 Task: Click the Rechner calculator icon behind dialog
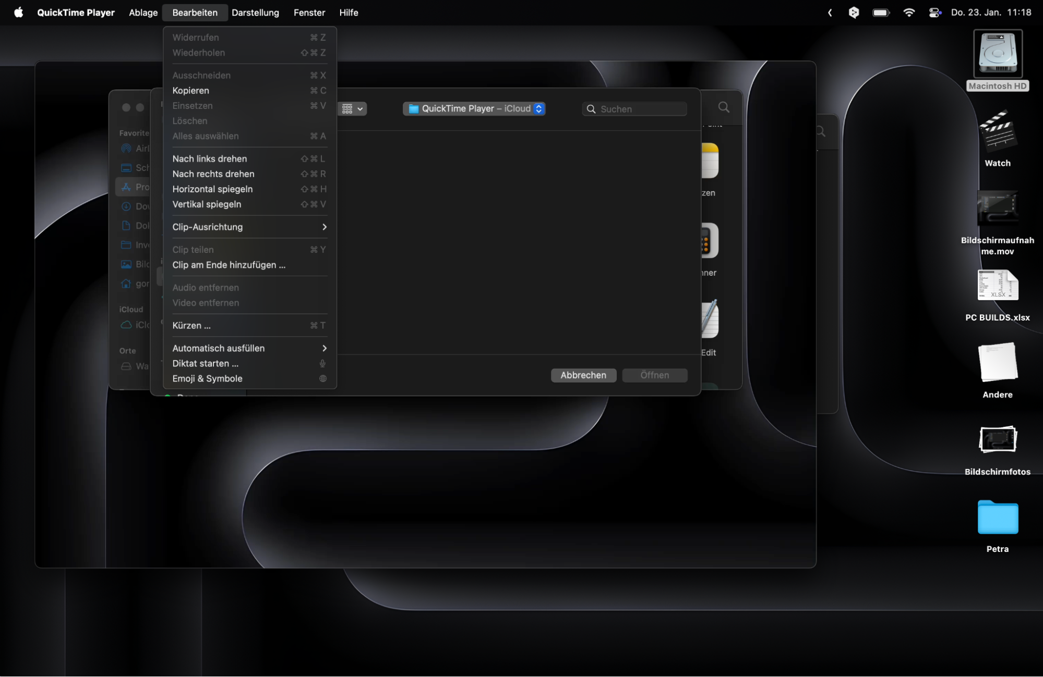tap(710, 241)
